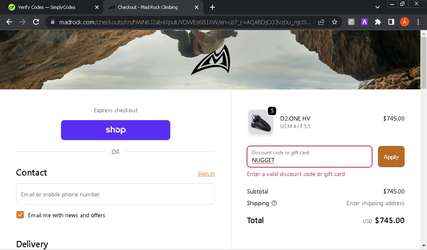Minimize the browser window
Screen dimensions: 427x250
[392, 4]
